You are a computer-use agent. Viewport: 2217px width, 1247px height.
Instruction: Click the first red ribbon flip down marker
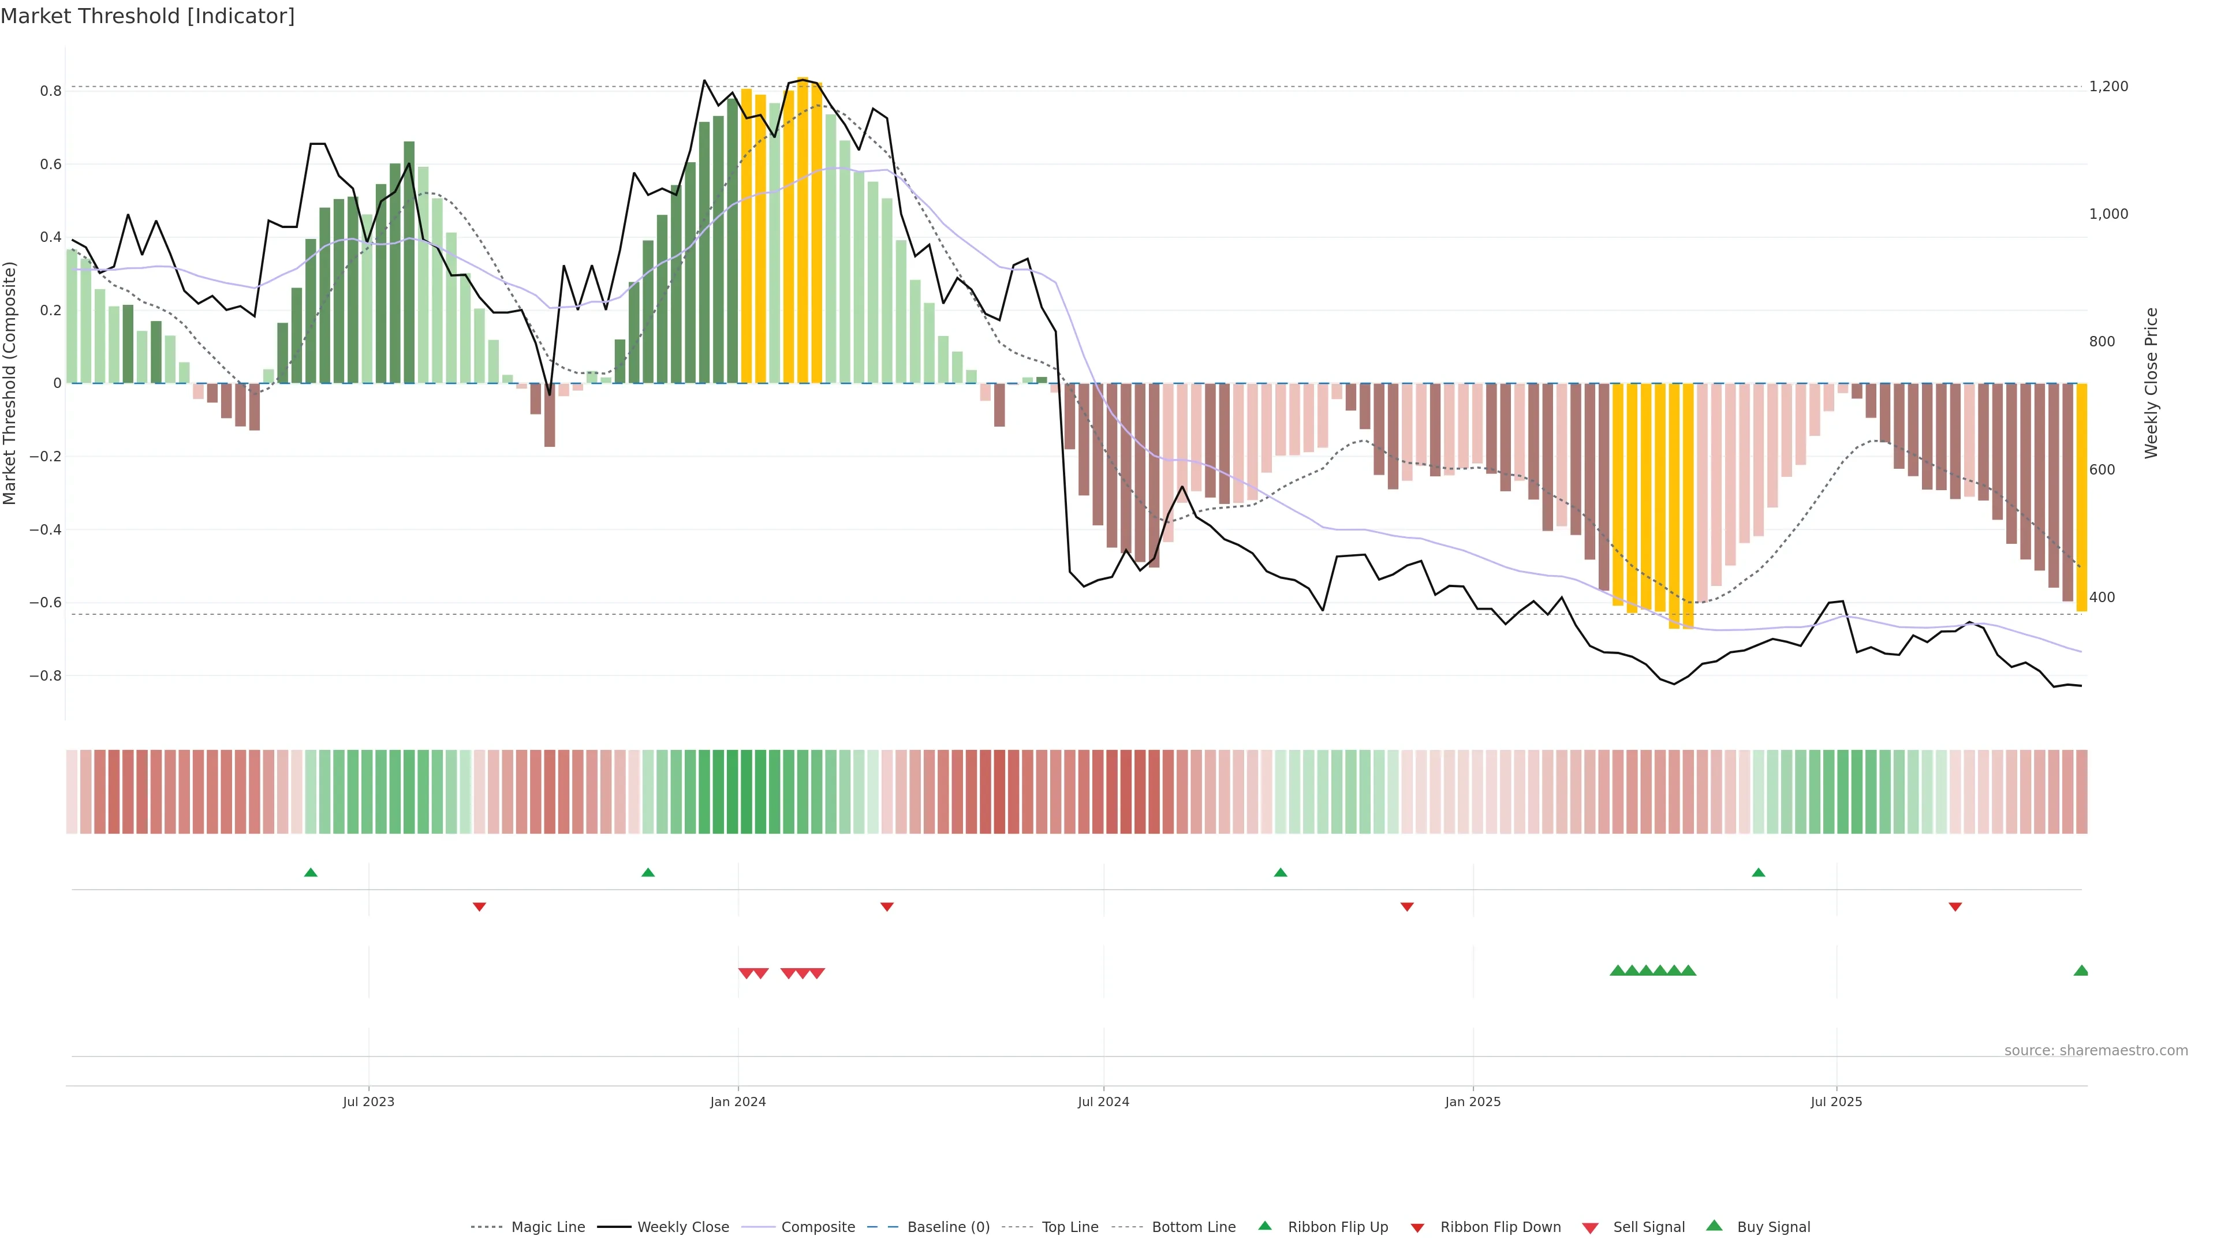pyautogui.click(x=479, y=907)
